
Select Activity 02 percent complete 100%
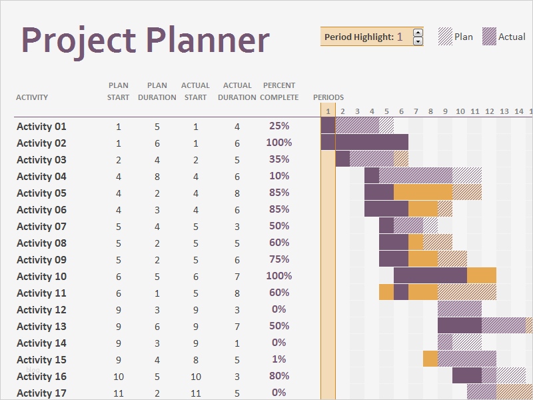coord(279,143)
